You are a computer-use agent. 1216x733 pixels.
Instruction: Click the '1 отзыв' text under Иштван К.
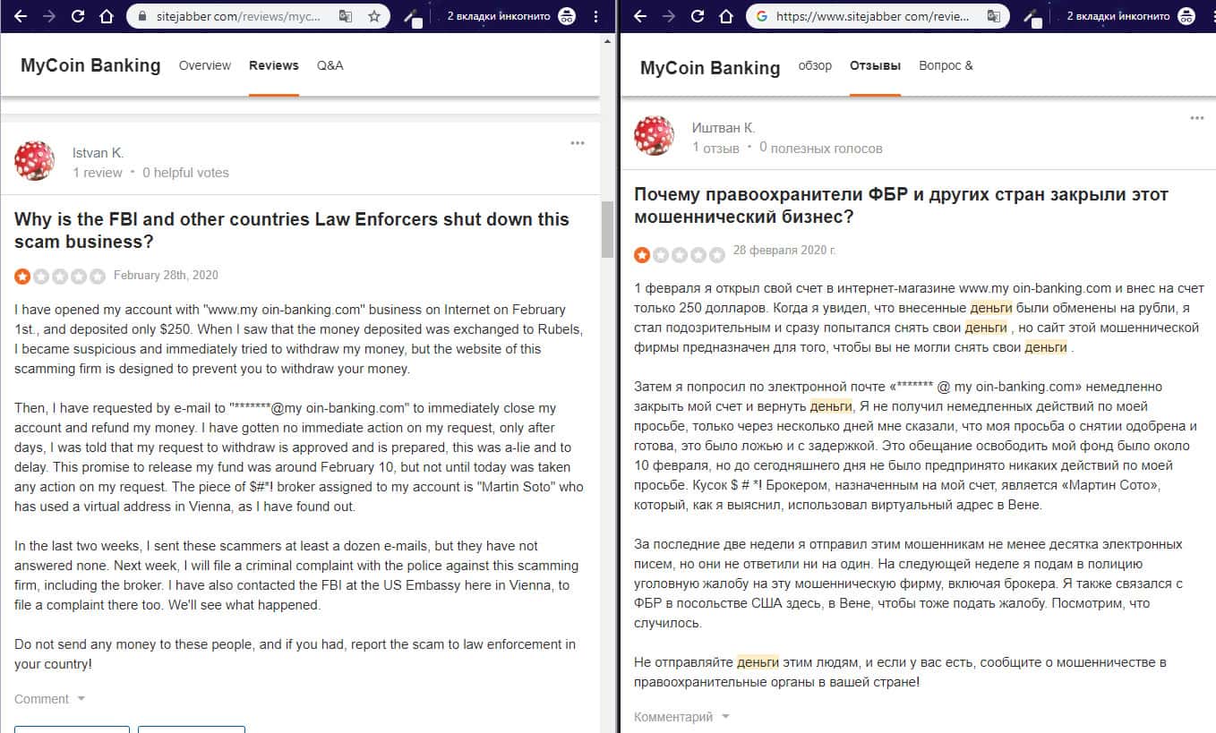point(715,148)
